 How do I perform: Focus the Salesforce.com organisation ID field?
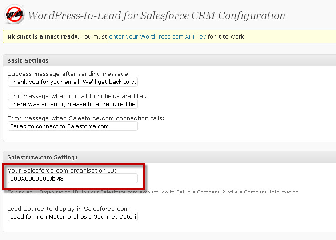tap(72, 178)
